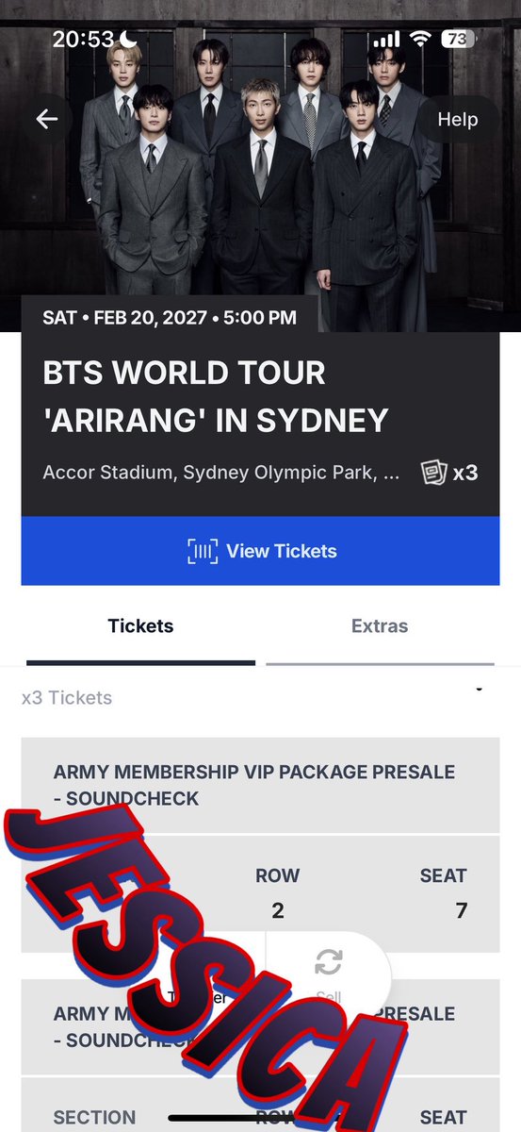521x1132 pixels.
Task: Switch to the Extras tab
Action: (x=380, y=625)
